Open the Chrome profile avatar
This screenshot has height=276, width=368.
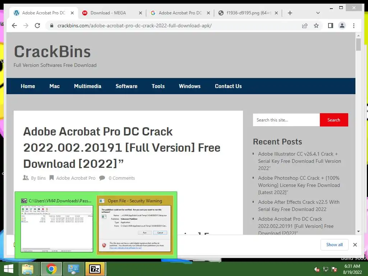click(x=342, y=26)
